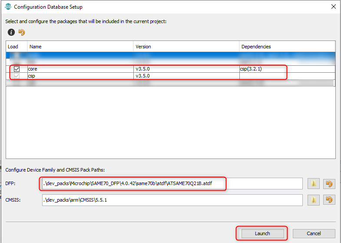Cancel the database setup
The height and width of the screenshot is (243, 341).
314,233
